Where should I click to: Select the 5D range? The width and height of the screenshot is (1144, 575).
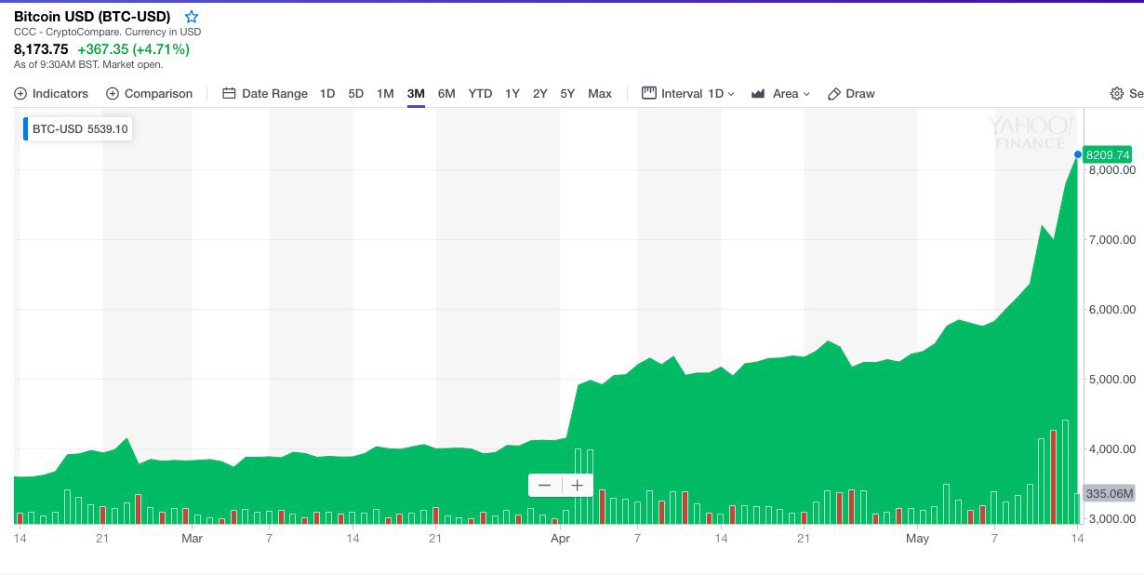[356, 93]
